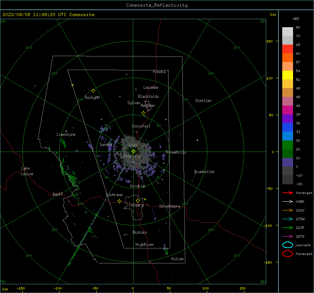
Task: Click the 04DK legend text
Action: [300, 201]
